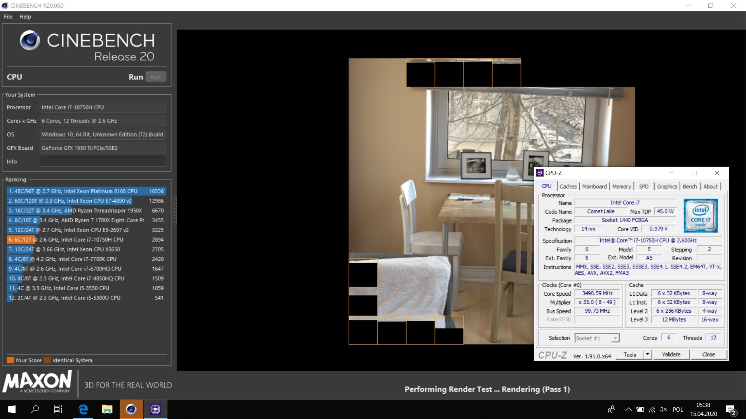The image size is (746, 419).
Task: Close the CPU-Z window with X
Action: pos(717,173)
